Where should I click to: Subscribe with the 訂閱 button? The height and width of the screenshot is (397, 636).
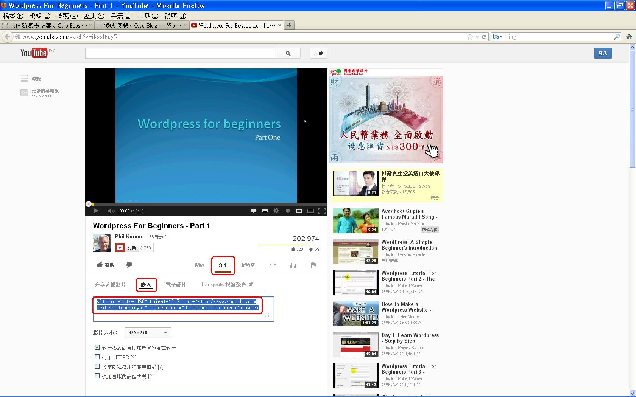tap(128, 248)
